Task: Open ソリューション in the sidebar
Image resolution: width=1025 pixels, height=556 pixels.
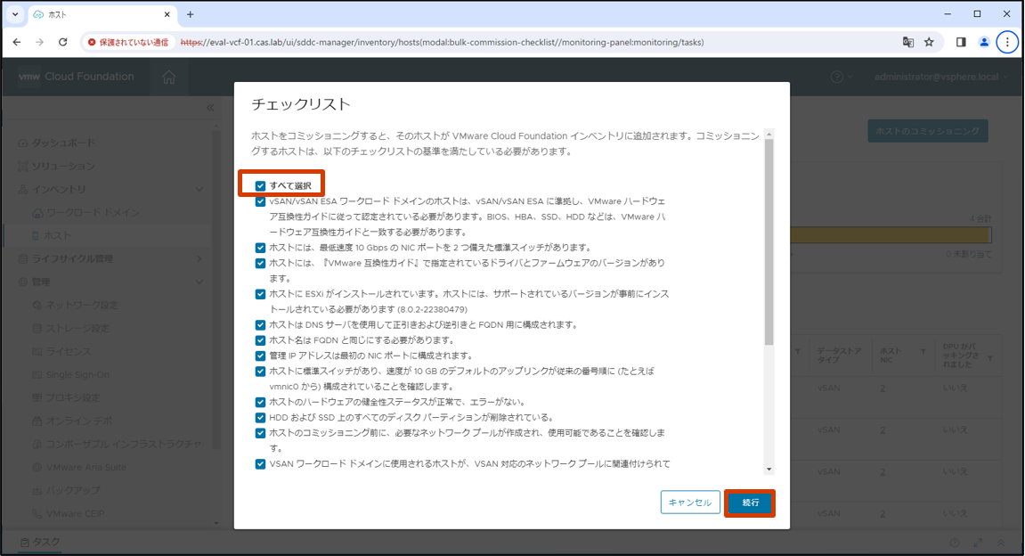Action: pos(63,166)
